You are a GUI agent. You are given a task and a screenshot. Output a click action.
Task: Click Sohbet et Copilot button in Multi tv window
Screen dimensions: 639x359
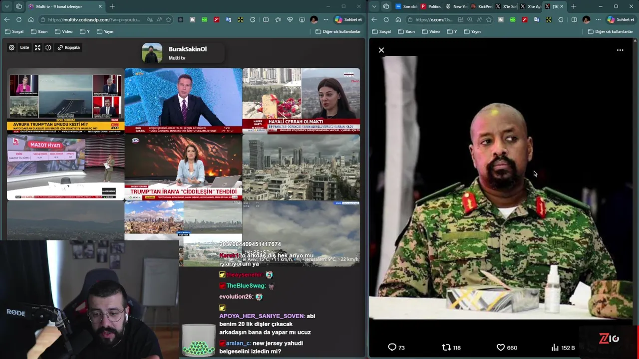click(x=348, y=19)
